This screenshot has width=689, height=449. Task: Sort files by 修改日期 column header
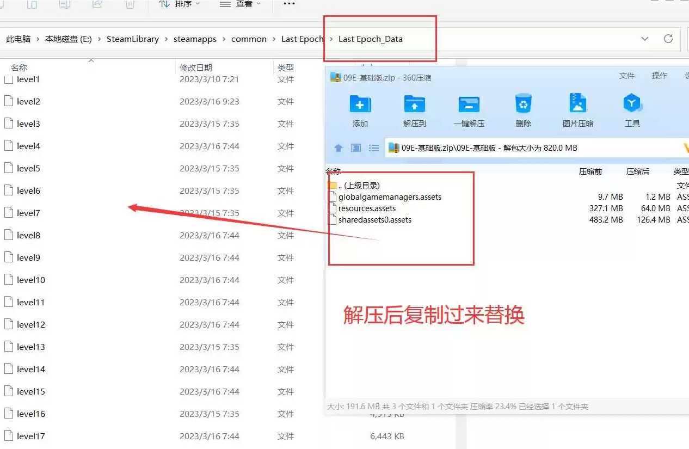pos(196,67)
